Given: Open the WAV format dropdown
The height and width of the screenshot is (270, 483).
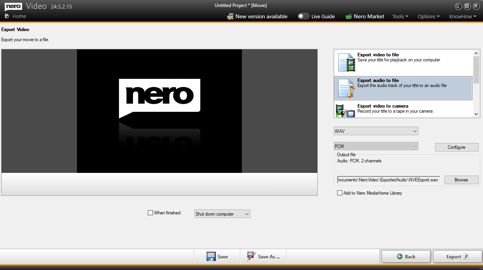Looking at the screenshot, I should pos(376,131).
